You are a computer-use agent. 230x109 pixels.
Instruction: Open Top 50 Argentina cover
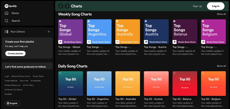(99, 84)
